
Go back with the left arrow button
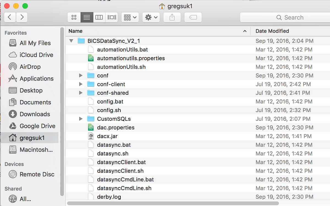(10, 18)
